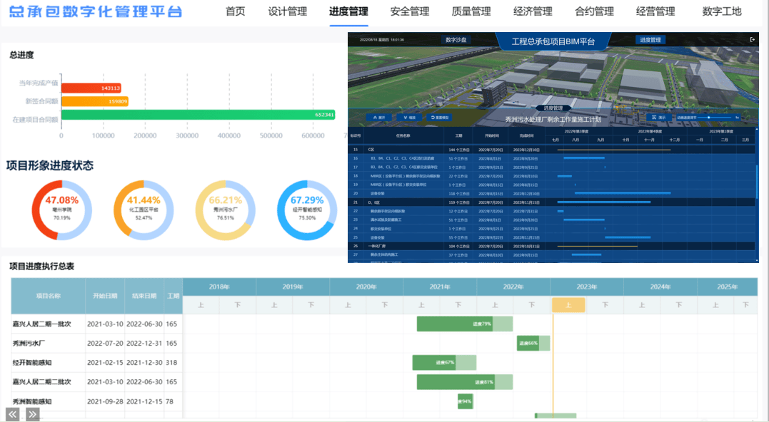Open the 进度管理 tab in BIM platform header
Viewport: 769px width, 422px height.
point(650,40)
